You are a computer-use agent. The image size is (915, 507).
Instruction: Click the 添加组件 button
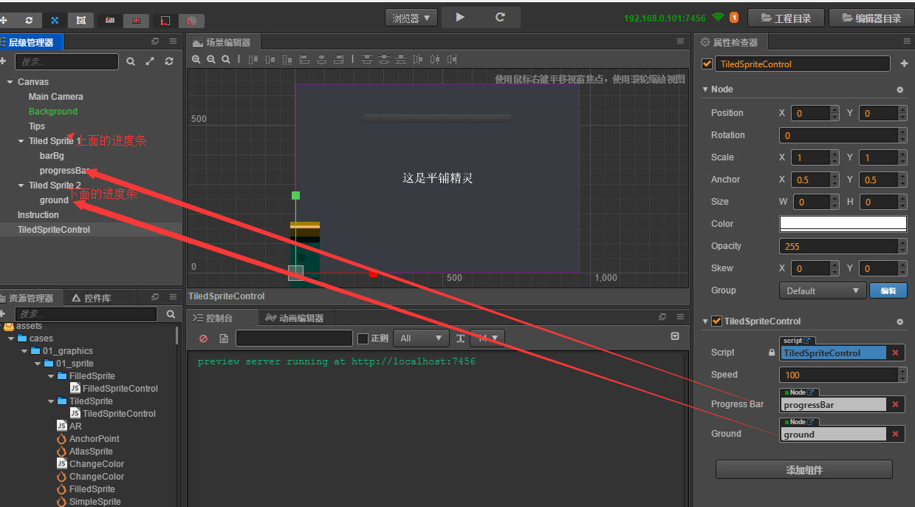click(x=804, y=469)
